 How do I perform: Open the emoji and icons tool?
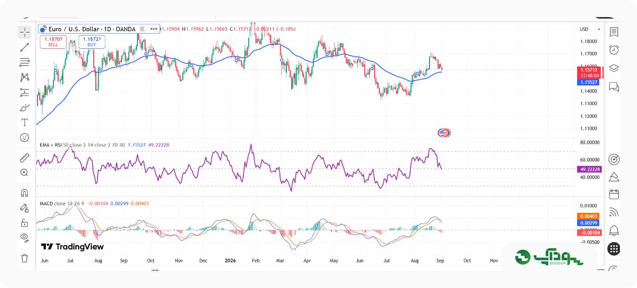(25, 138)
